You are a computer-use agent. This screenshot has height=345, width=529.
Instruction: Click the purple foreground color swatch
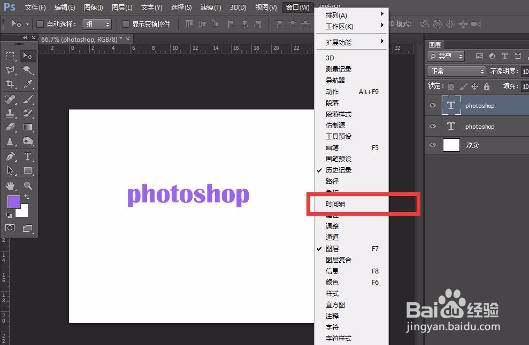(x=13, y=201)
